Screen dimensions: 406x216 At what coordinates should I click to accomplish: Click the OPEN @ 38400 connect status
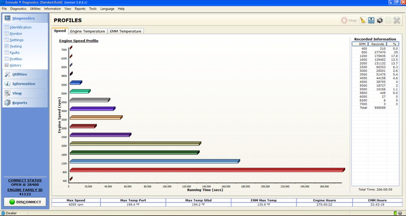(25, 185)
